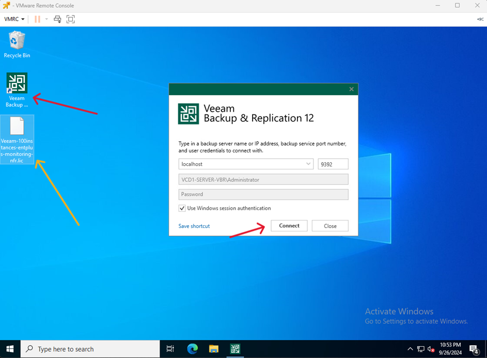
Task: Click the port number field showing 9392
Action: click(x=333, y=164)
